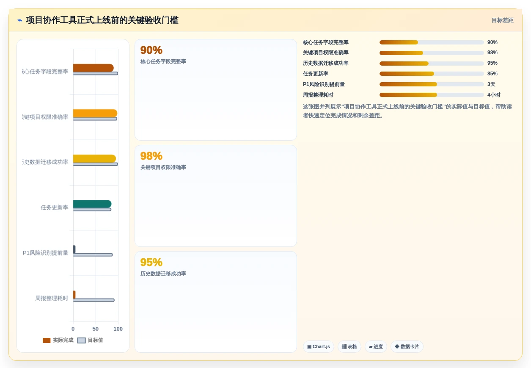Click the 目标差距 label in header

coord(502,20)
